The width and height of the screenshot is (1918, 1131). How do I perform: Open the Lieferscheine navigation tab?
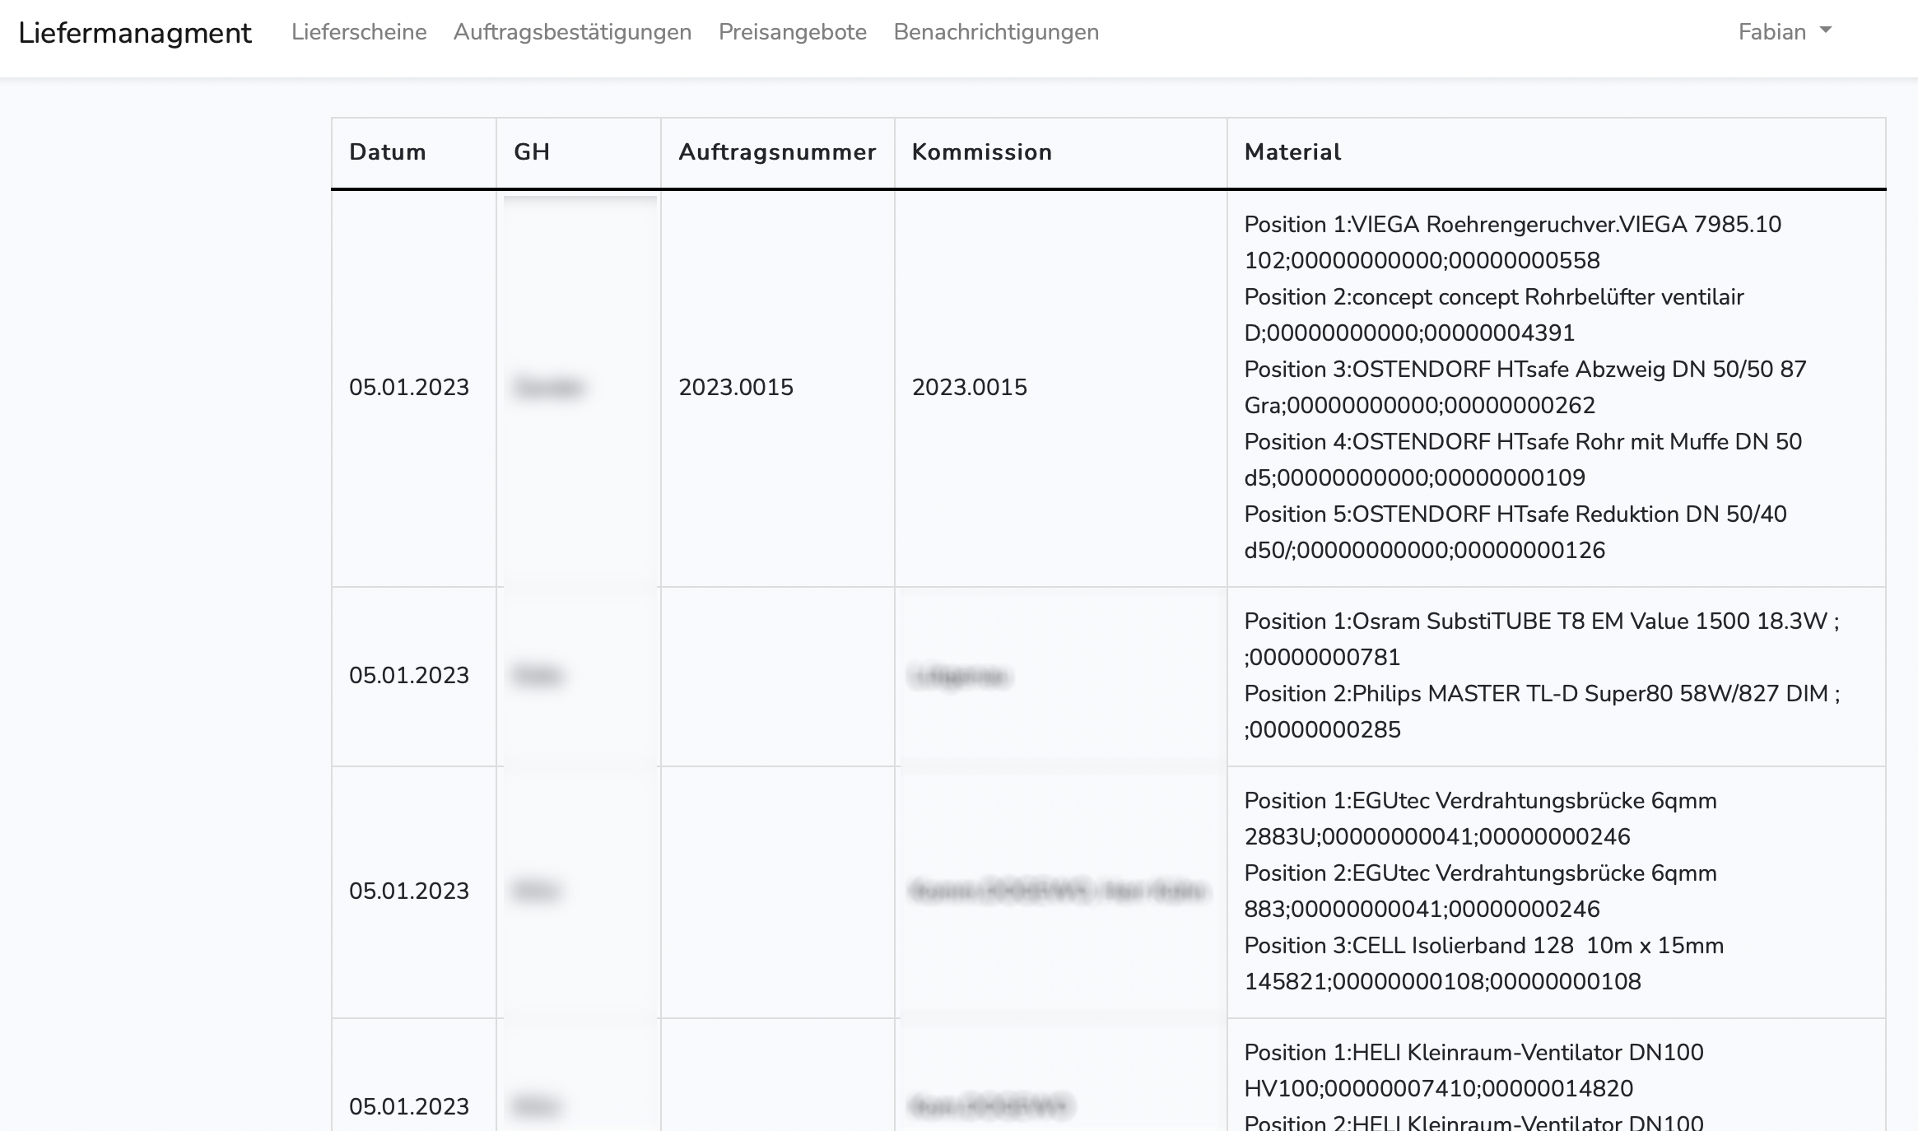pos(359,32)
